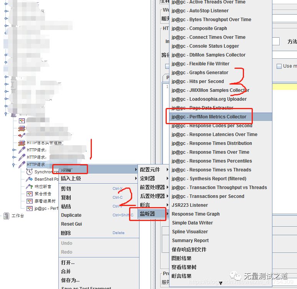
Task: Select jp@gc - Response Times Distribution
Action: [221, 143]
